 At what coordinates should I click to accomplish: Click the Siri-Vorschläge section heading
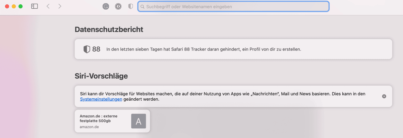pos(101,76)
